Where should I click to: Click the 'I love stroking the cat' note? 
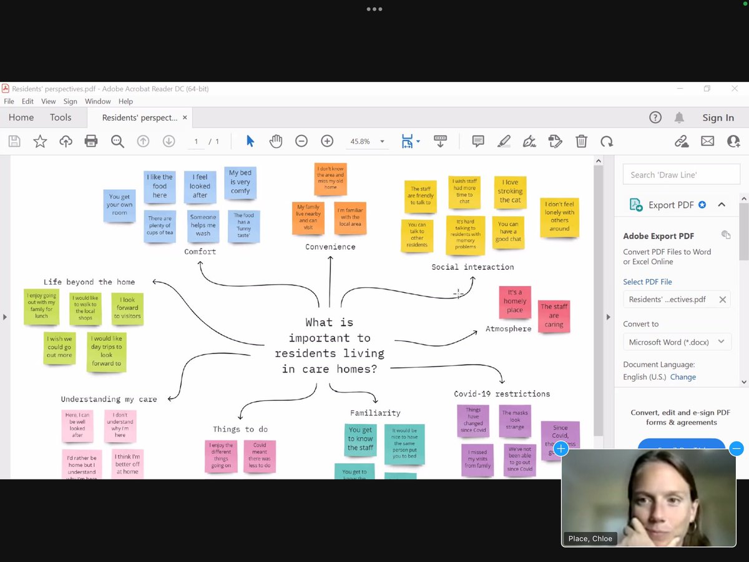click(x=510, y=191)
